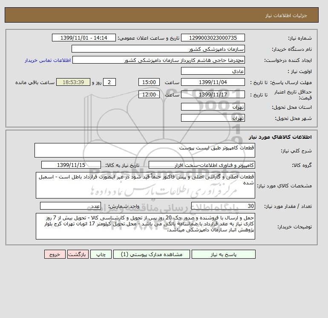The image size is (328, 318).
Task: Click the استان محل تحویل label
Action: pyautogui.click(x=292, y=107)
